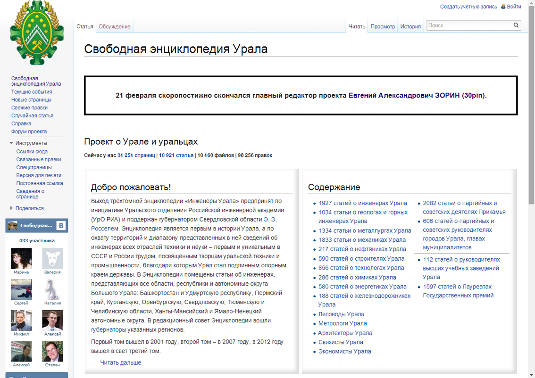Open the Лесоводы Урала link
The width and height of the screenshot is (535, 378).
(341, 314)
